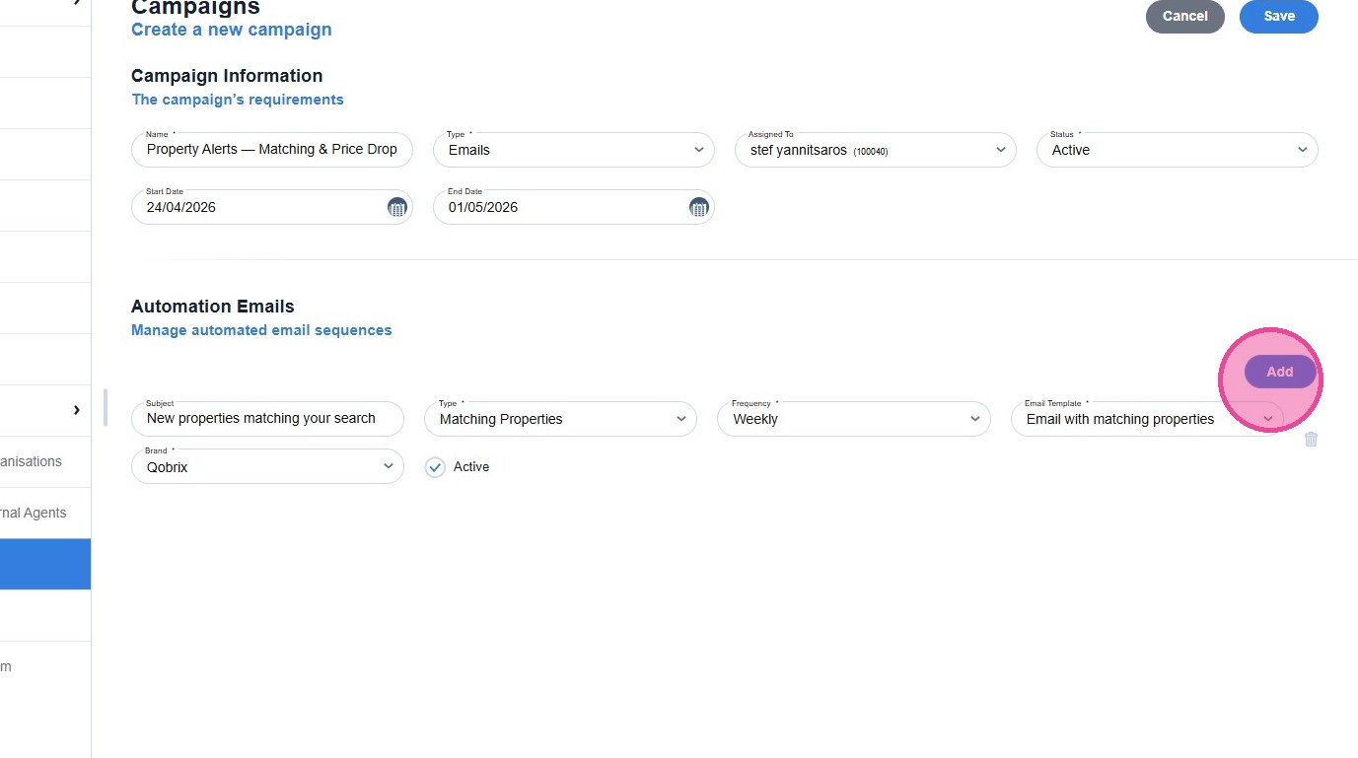
Task: Delete the automation email row with trash icon
Action: click(1311, 440)
